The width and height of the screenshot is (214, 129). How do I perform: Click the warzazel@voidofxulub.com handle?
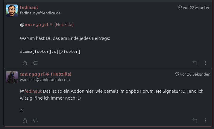45,79
